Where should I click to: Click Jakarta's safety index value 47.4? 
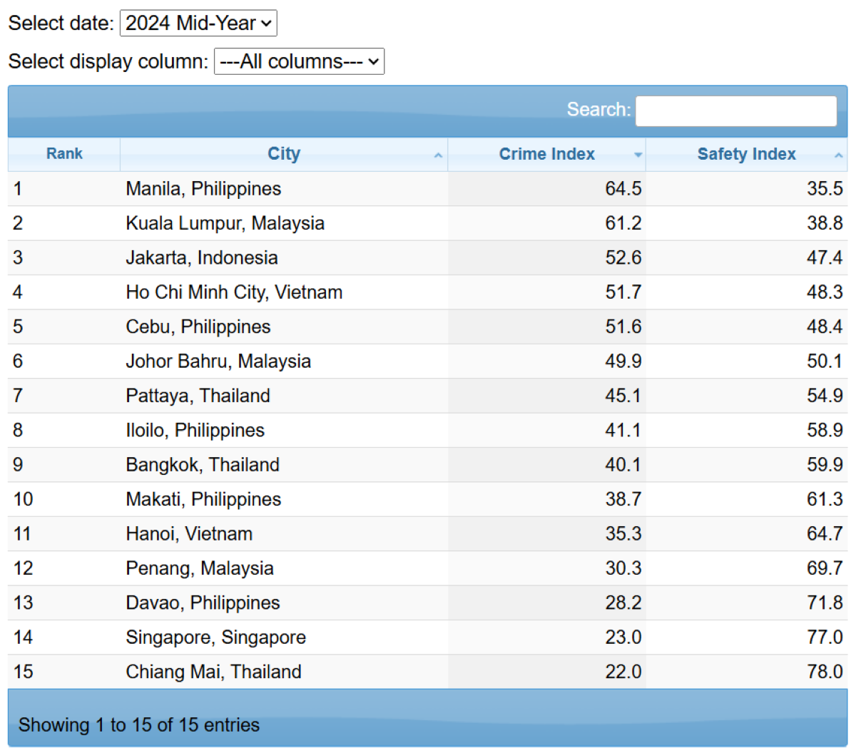coord(825,257)
